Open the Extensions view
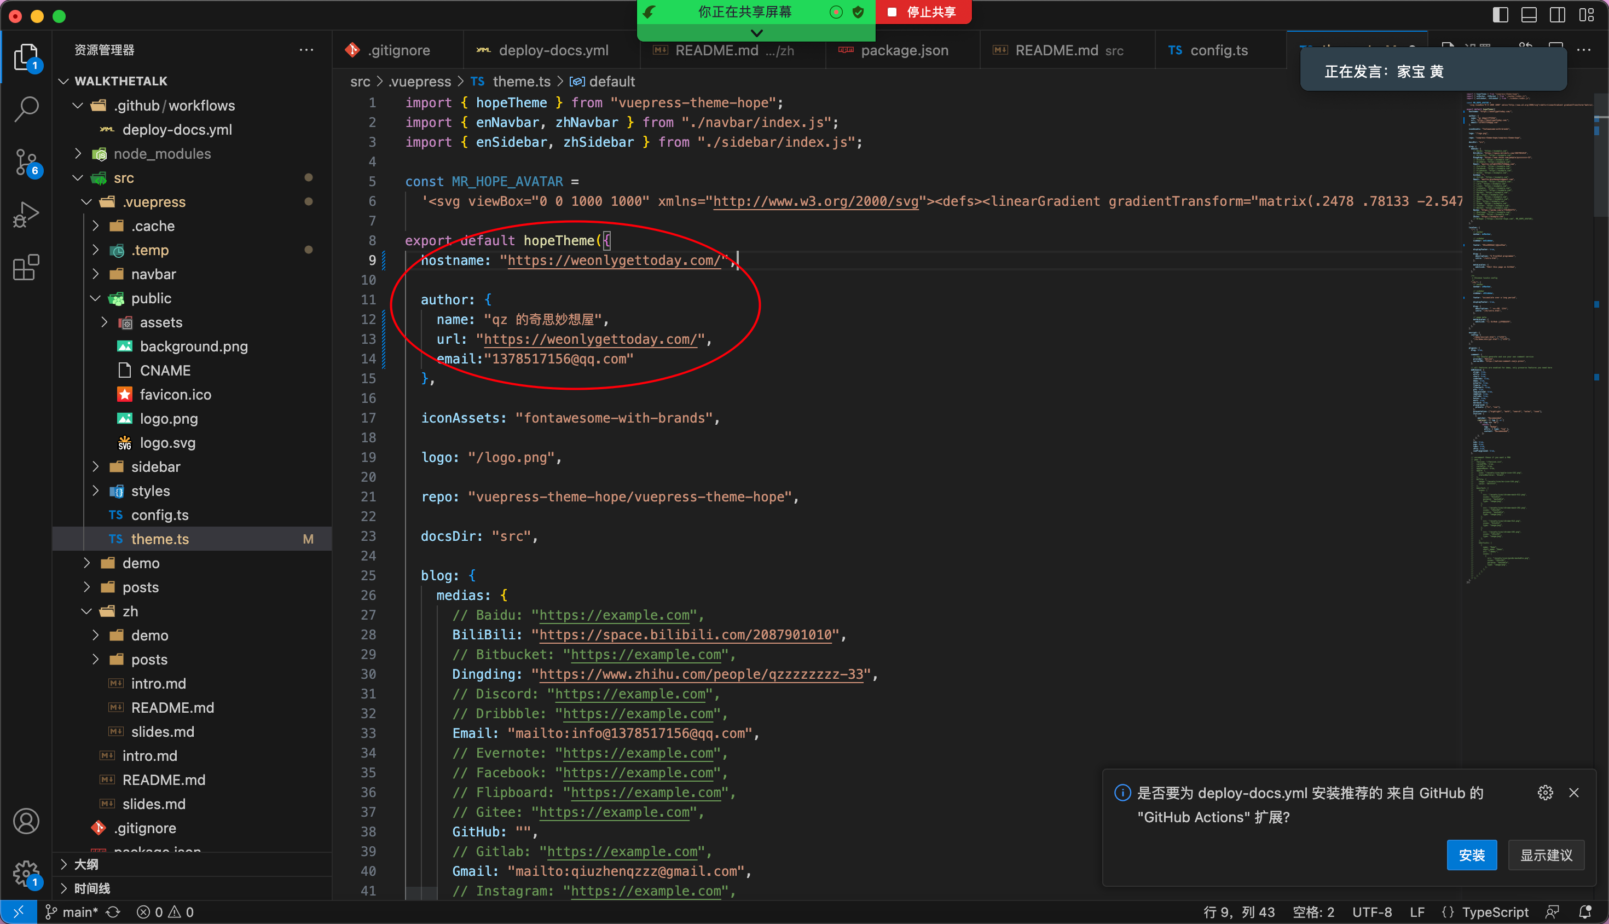Viewport: 1609px width, 924px height. coord(26,267)
